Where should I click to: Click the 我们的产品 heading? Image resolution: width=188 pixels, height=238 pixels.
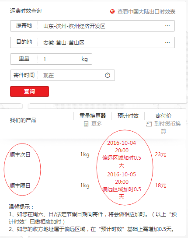pos(23,120)
